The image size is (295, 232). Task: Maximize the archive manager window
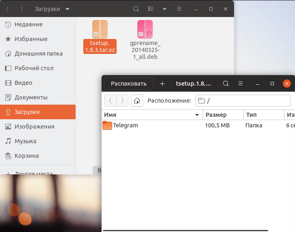272,84
